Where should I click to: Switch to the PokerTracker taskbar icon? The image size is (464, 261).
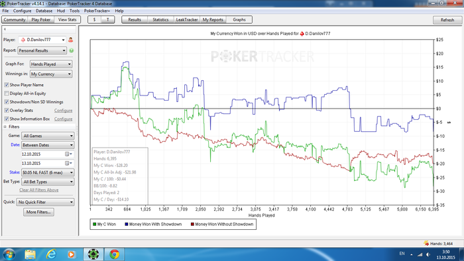tap(93, 254)
